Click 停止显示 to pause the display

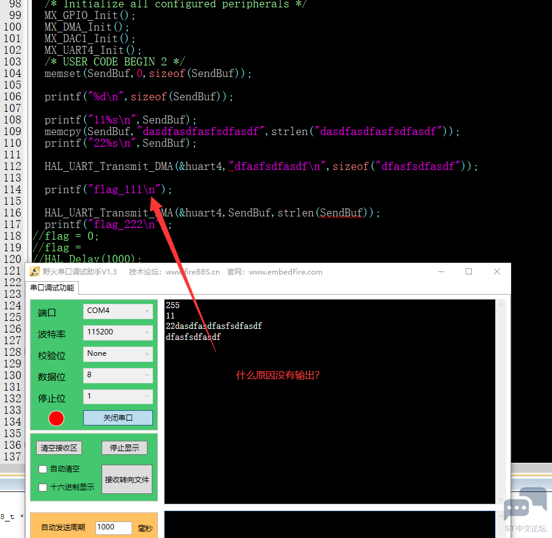[124, 448]
